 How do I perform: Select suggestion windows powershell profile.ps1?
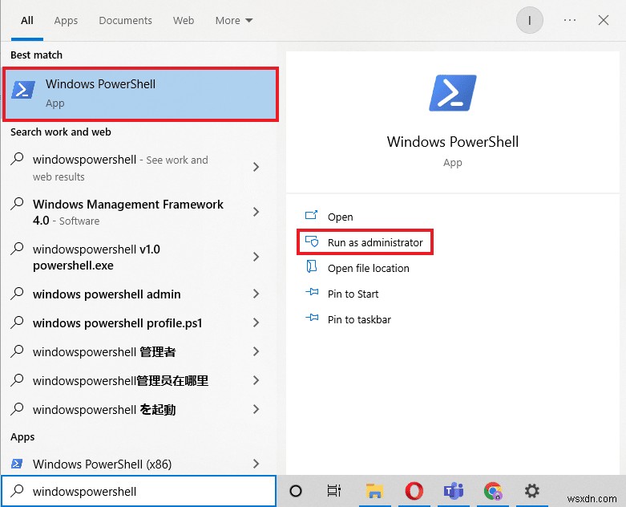click(117, 322)
